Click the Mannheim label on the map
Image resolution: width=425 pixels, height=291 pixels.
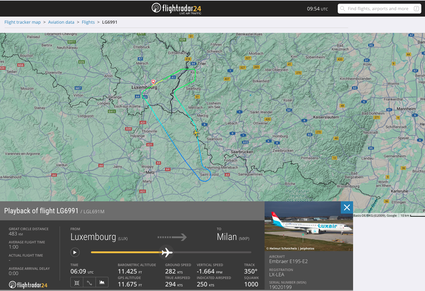(406, 109)
